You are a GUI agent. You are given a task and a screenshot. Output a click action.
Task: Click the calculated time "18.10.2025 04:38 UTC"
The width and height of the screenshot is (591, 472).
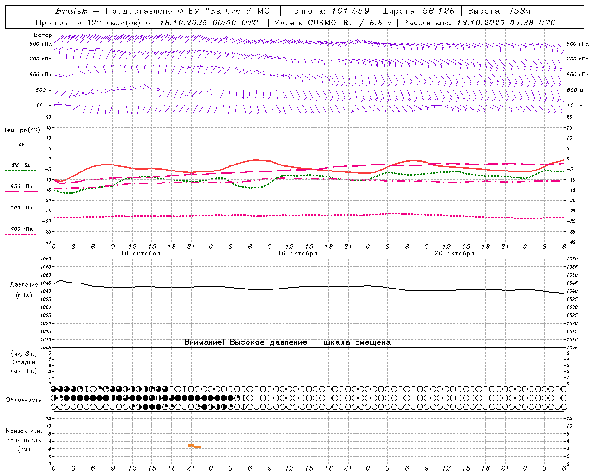coord(506,23)
